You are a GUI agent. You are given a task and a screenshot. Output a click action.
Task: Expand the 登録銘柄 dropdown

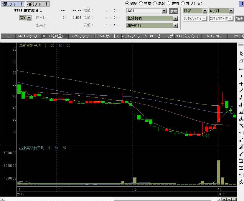pos(175,18)
